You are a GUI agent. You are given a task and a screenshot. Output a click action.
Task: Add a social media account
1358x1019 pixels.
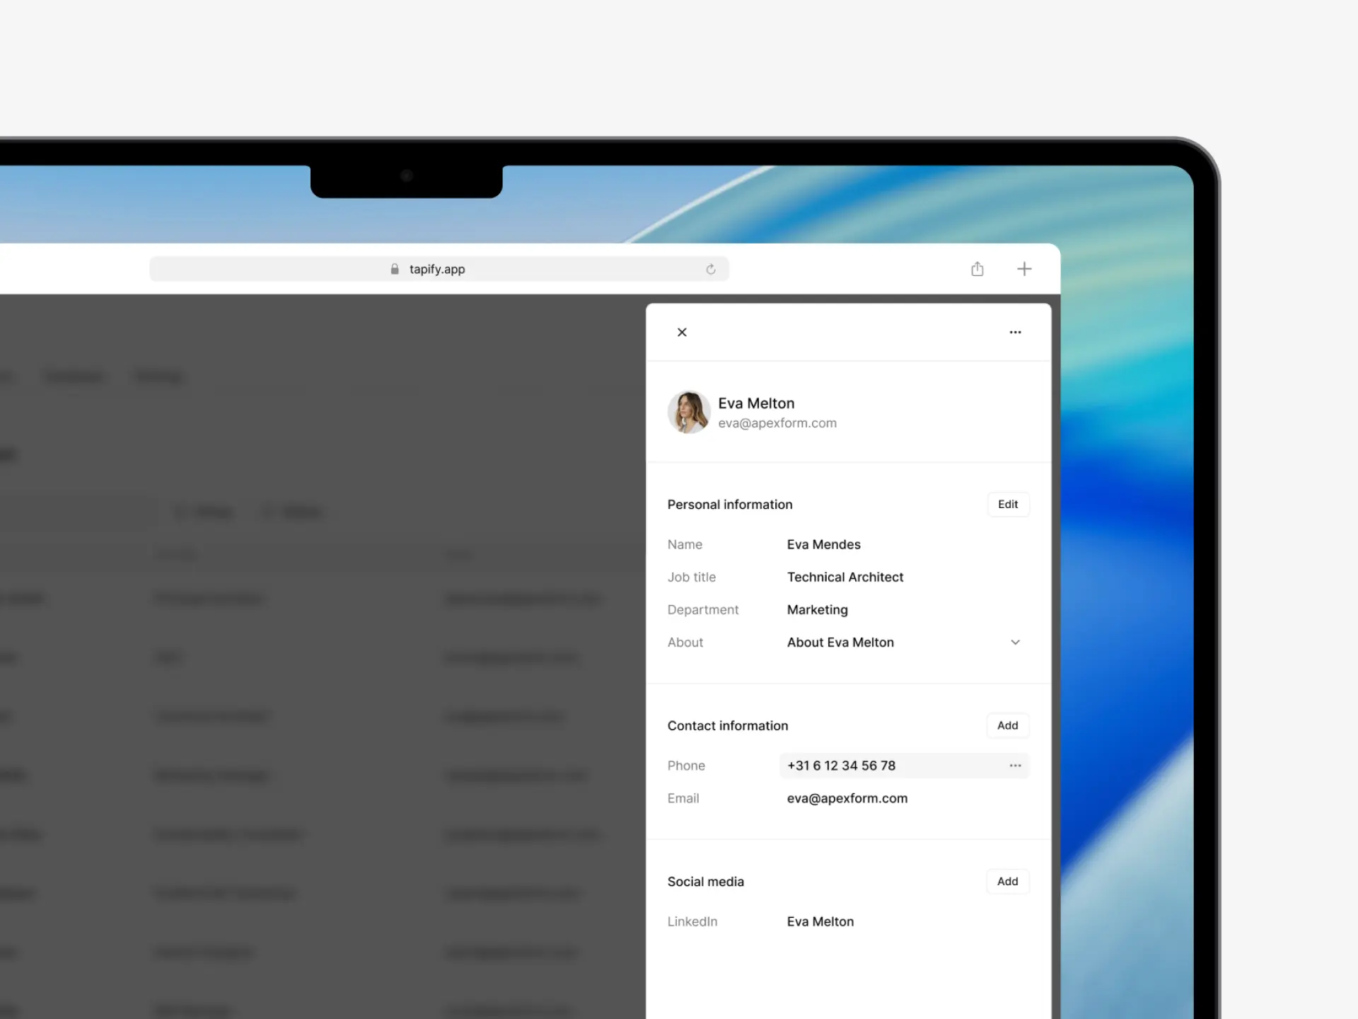coord(1007,881)
